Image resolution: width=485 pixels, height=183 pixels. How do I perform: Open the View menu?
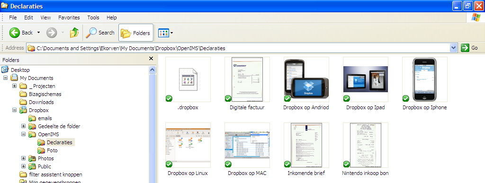pyautogui.click(x=46, y=17)
